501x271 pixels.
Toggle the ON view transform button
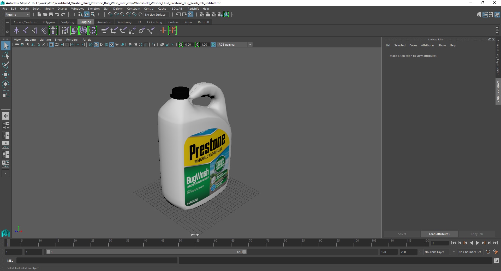pyautogui.click(x=213, y=45)
